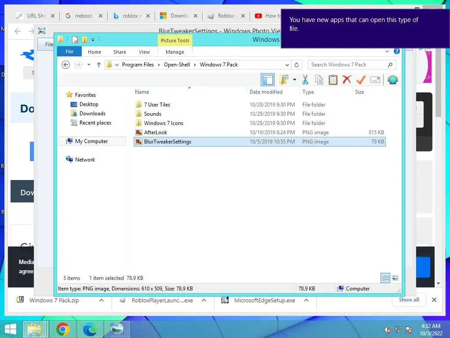Open Classic Explorer shell settings icon
450x338 pixels.
click(x=392, y=80)
